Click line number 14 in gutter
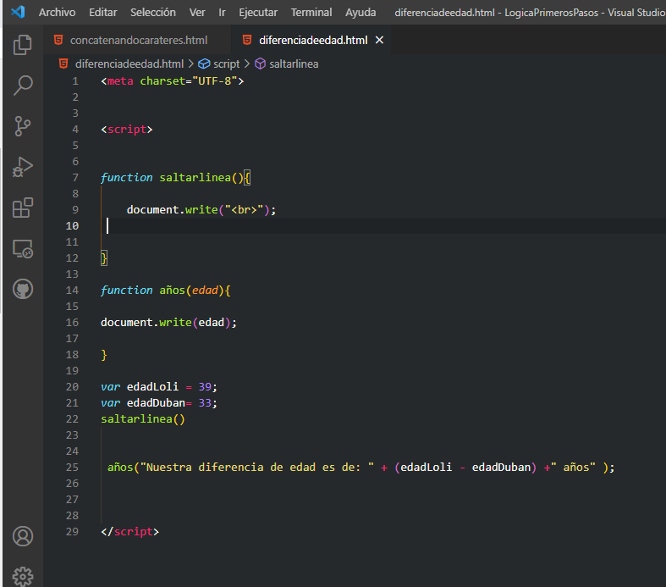Screen dimensions: 666x587 tap(72, 290)
